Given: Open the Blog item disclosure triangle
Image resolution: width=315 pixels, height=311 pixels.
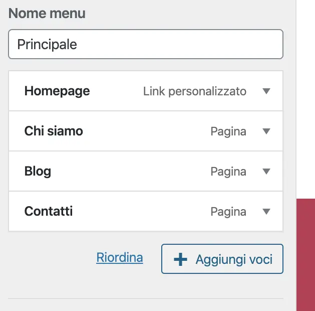Looking at the screenshot, I should [266, 172].
